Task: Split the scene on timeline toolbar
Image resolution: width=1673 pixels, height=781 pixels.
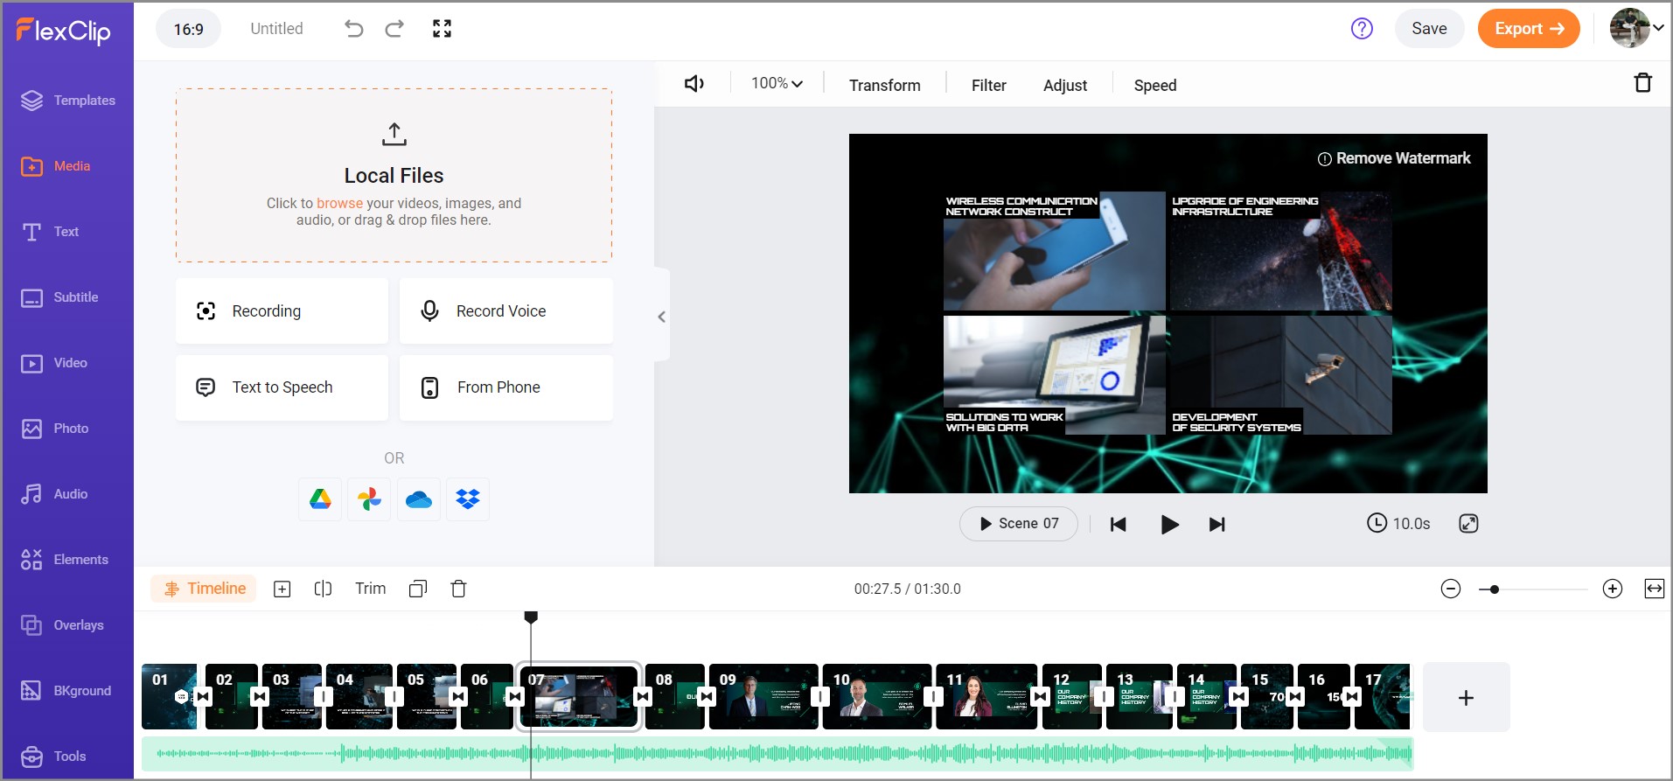Action: (323, 589)
